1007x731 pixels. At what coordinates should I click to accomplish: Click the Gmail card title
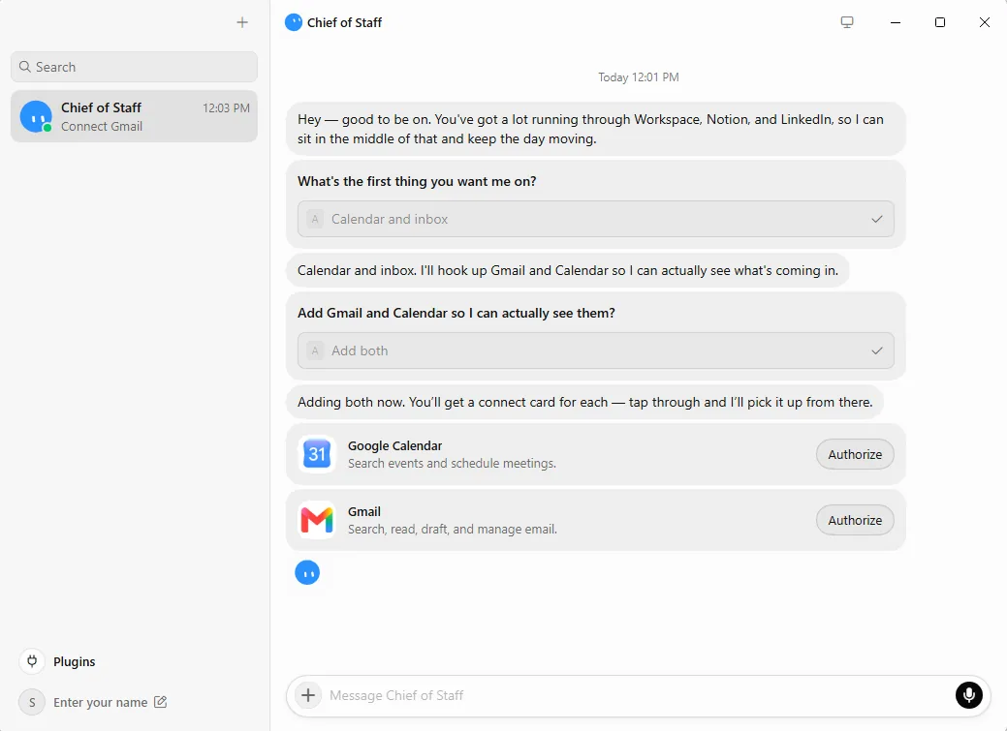click(x=364, y=511)
